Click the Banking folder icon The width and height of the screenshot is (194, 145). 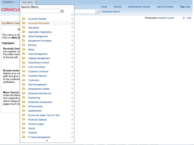[23, 45]
